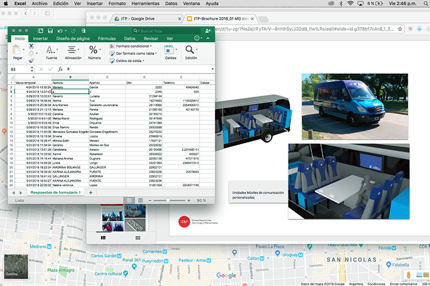Open the Celdas cells group
The height and width of the screenshot is (286, 430).
coord(171,52)
